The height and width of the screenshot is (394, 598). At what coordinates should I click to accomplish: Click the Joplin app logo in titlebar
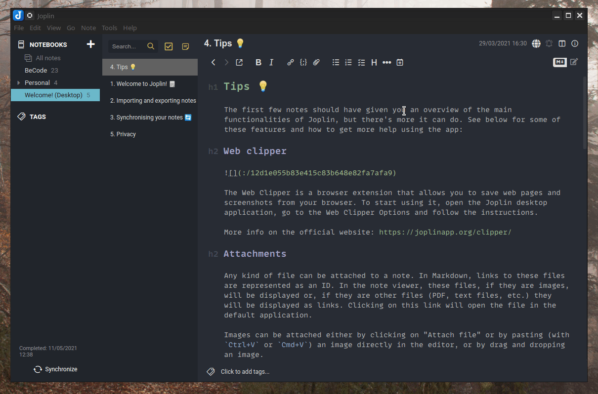point(18,15)
